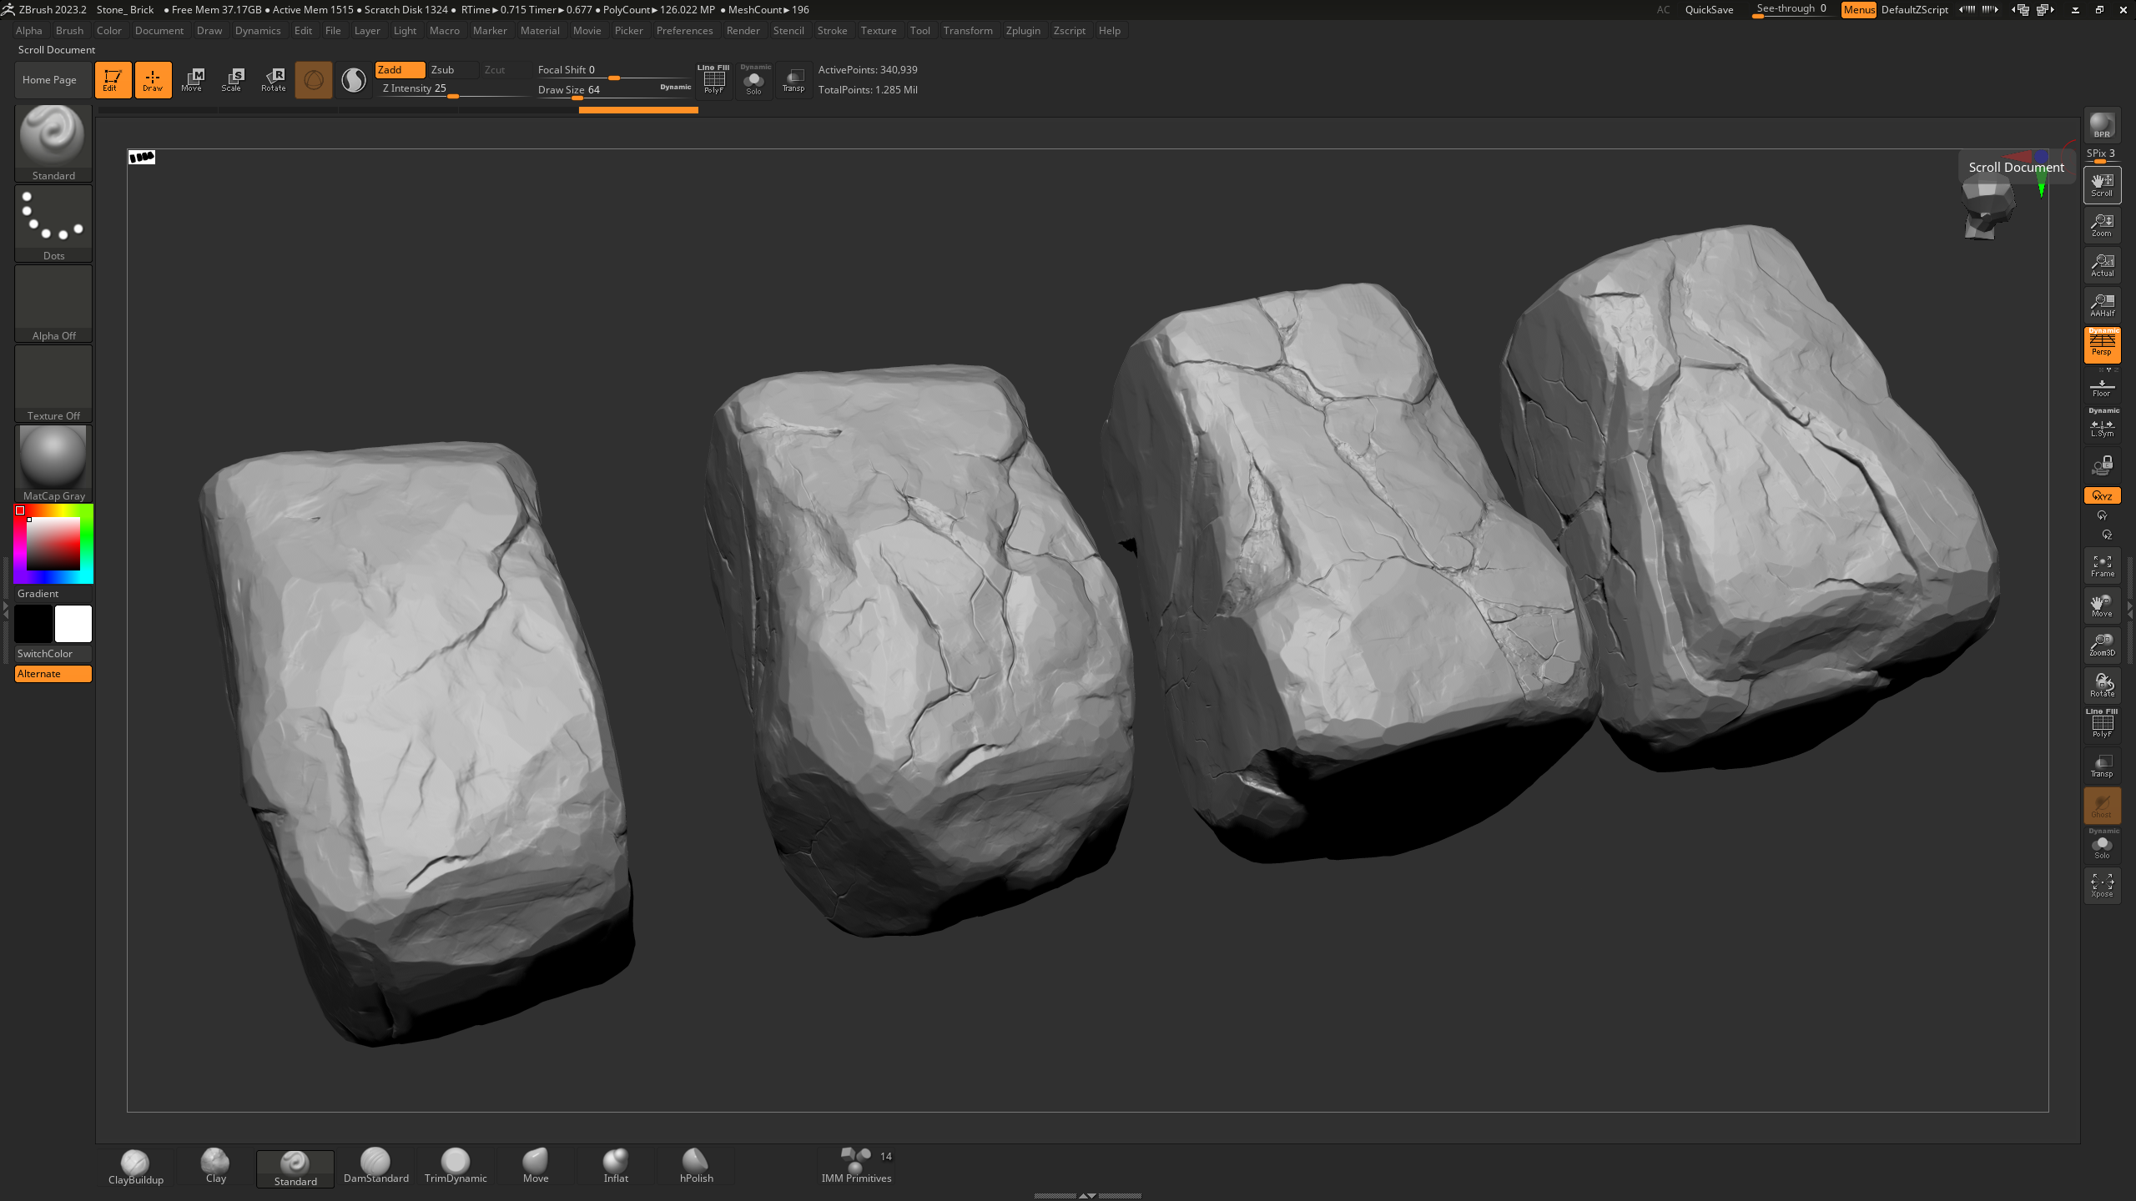Select the DamStandard brush
The image size is (2136, 1201).
375,1166
